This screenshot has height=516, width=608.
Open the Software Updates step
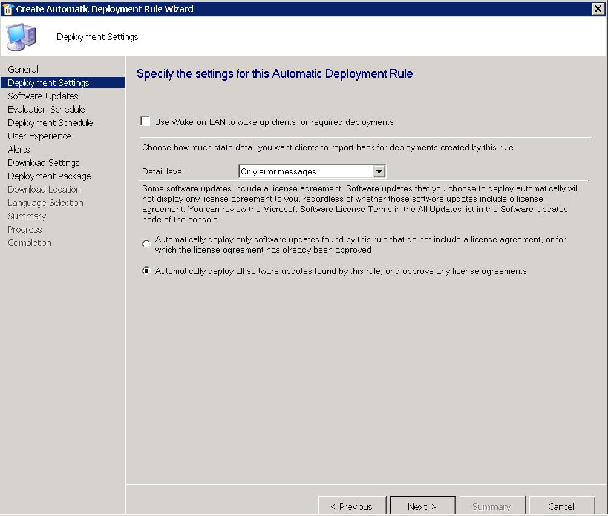click(43, 96)
